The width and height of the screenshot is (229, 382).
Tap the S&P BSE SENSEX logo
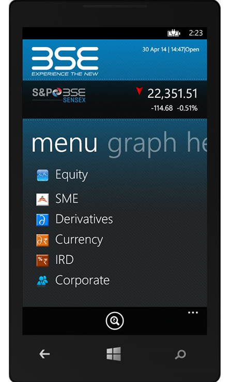(59, 95)
